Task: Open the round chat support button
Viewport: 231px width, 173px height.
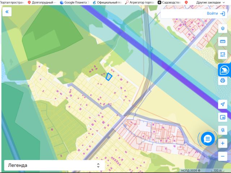Action: pos(208,139)
